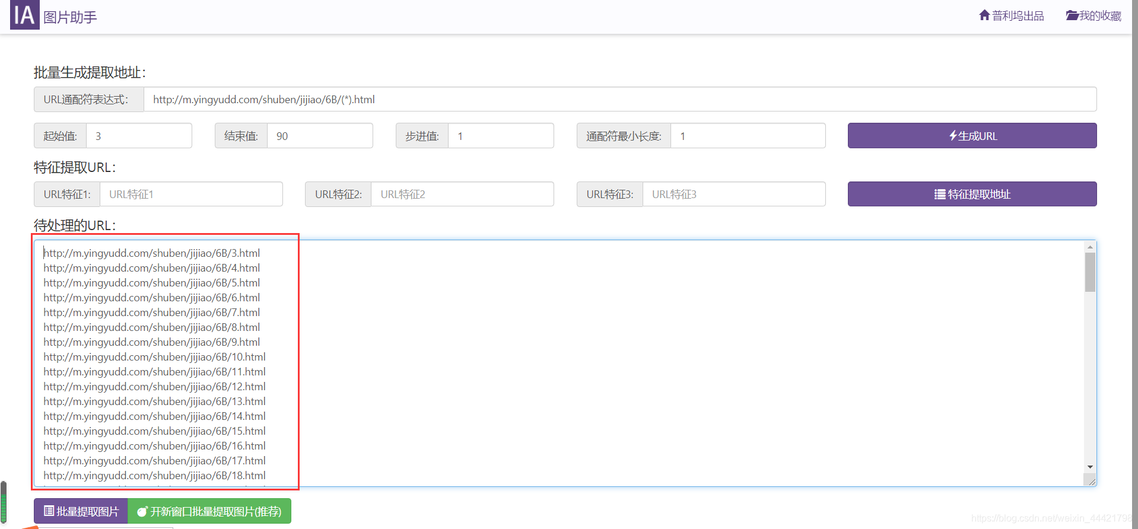This screenshot has width=1138, height=529.
Task: Click the URL line ending 6B/9.html
Action: click(x=152, y=342)
